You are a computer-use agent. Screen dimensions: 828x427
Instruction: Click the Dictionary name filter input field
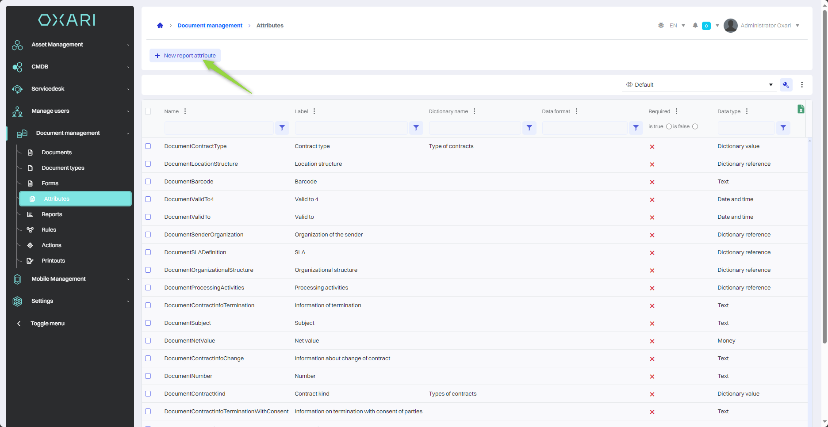(x=474, y=128)
